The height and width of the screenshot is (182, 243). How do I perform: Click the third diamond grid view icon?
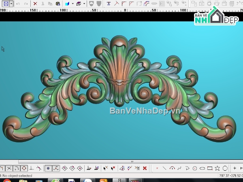tap(80, 168)
